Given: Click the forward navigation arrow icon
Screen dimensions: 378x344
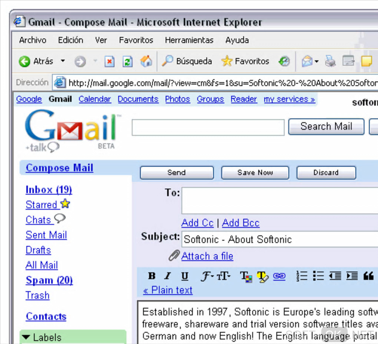Looking at the screenshot, I should coord(80,62).
